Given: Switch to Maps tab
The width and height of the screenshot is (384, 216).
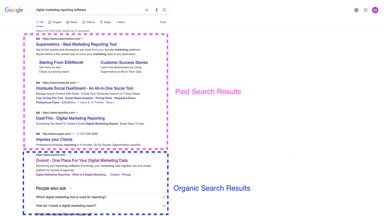Looking at the screenshot, I should coord(105,22).
